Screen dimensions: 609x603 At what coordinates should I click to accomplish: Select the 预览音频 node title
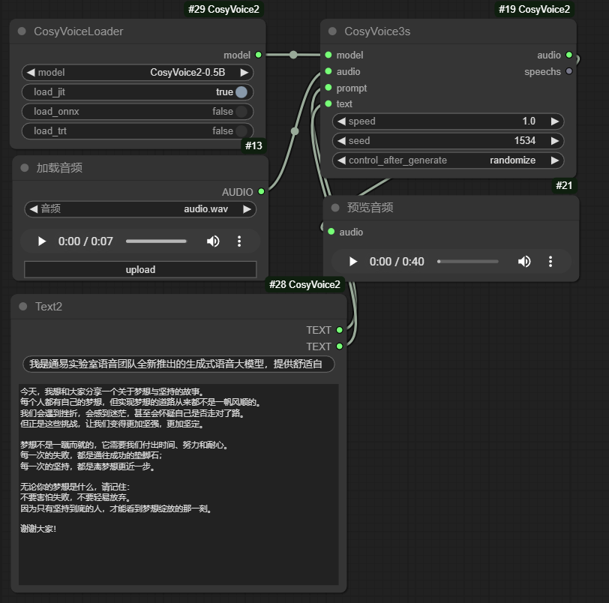coord(370,208)
